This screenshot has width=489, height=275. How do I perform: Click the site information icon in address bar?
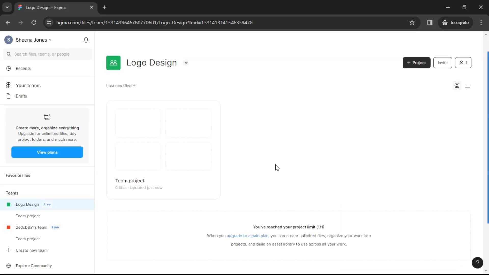[49, 23]
